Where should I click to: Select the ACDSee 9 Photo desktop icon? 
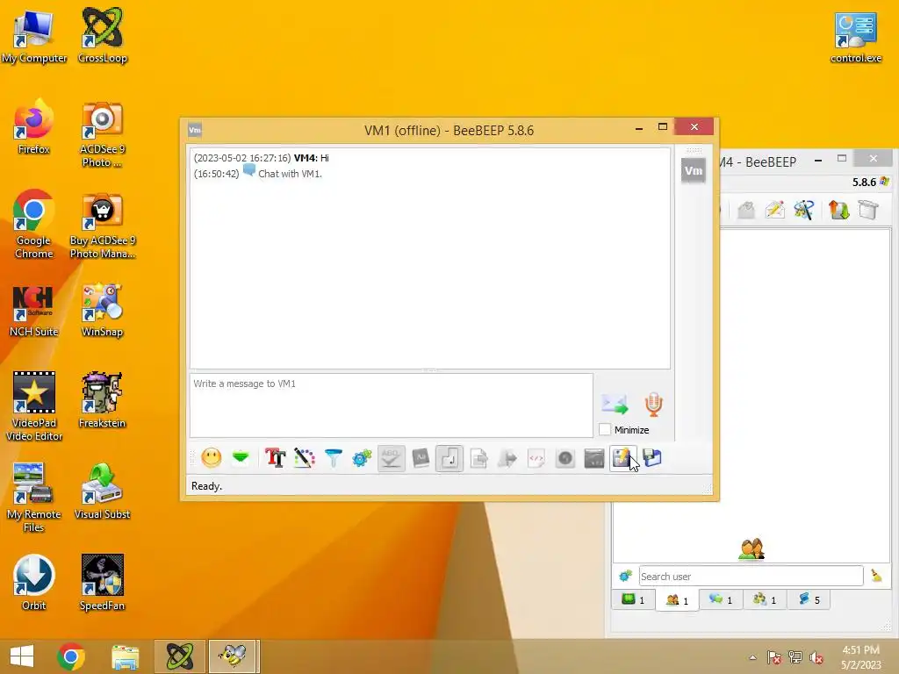coord(102,134)
